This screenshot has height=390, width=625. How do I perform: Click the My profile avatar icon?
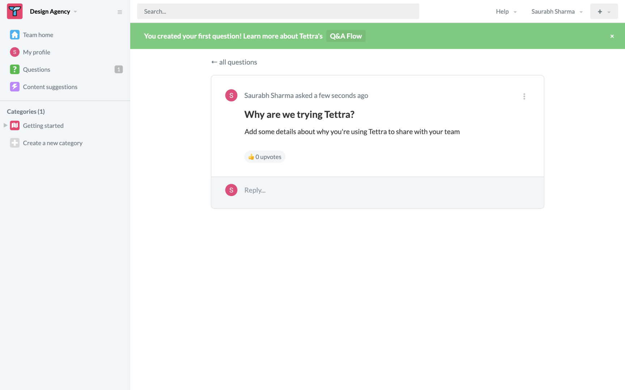[15, 52]
